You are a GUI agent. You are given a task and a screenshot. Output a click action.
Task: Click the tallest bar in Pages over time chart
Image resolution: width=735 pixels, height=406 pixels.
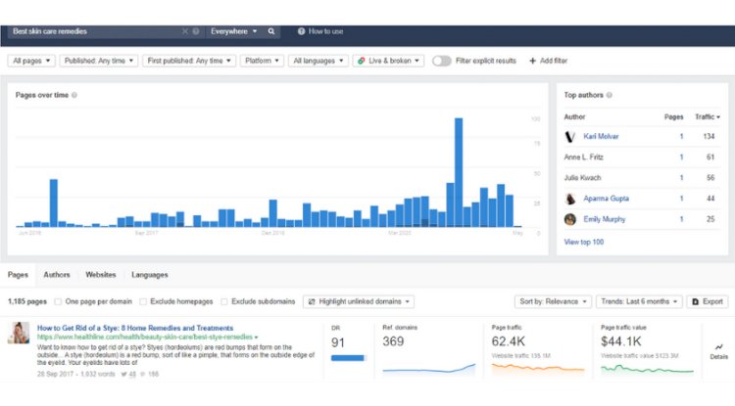[459, 172]
